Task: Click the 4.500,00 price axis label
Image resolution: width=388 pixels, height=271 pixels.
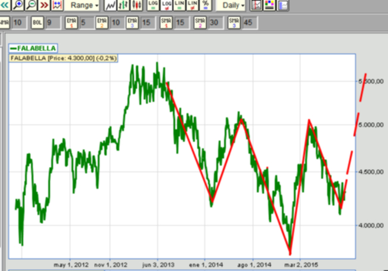Action: 371,172
